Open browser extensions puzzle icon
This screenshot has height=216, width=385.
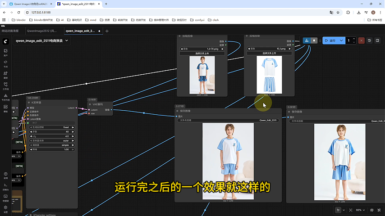(x=348, y=12)
